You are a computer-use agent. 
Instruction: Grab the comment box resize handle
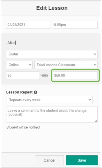96,121
